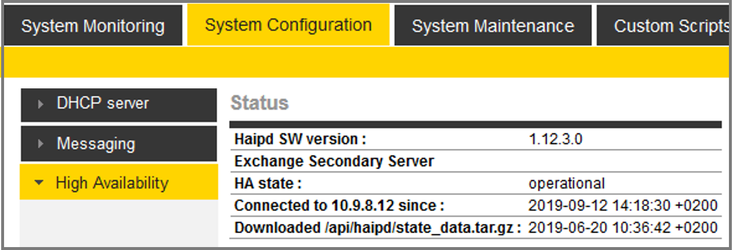The height and width of the screenshot is (250, 733).
Task: Open the DHCP server menu entry
Action: [102, 103]
